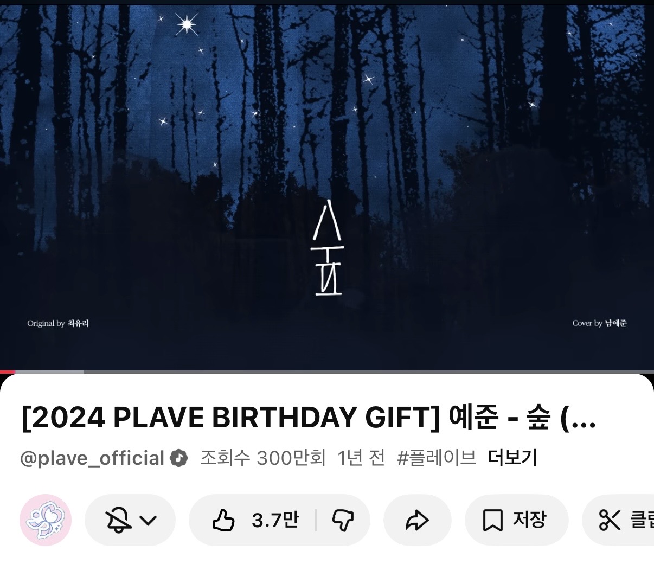The height and width of the screenshot is (564, 654).
Task: Toggle the notification bell off icon
Action: 118,520
